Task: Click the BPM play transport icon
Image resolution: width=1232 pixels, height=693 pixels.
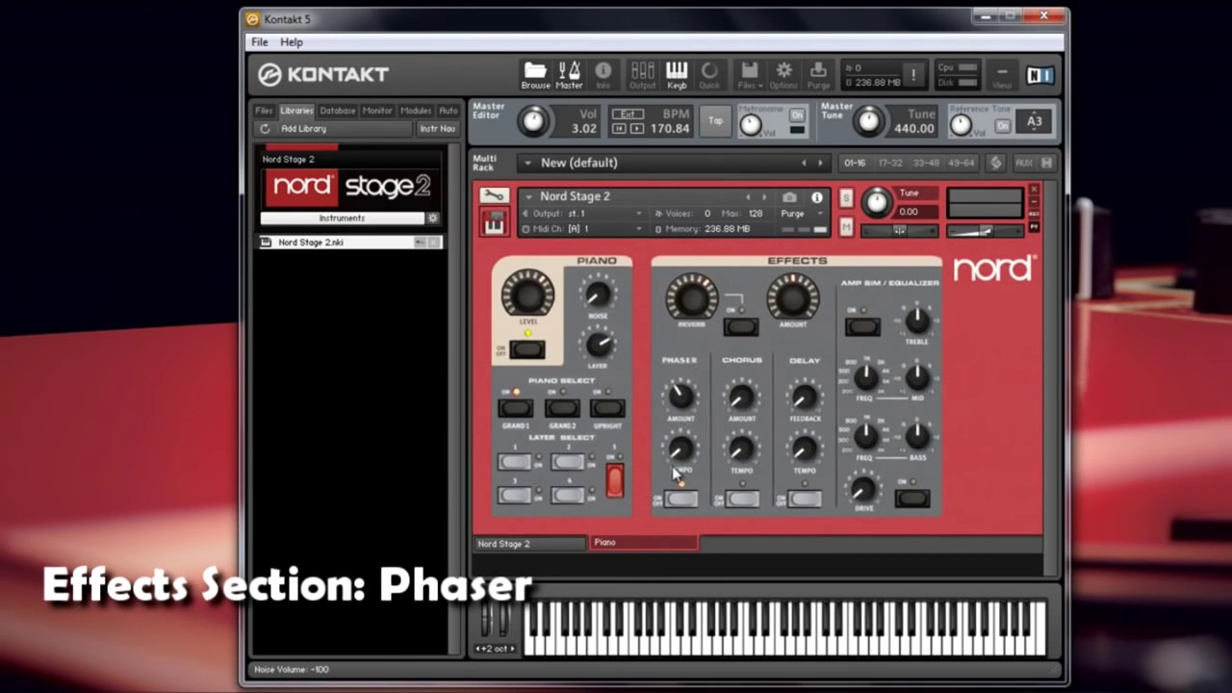Action: point(637,128)
